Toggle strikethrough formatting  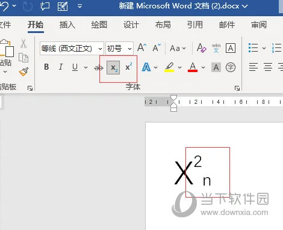pos(99,68)
